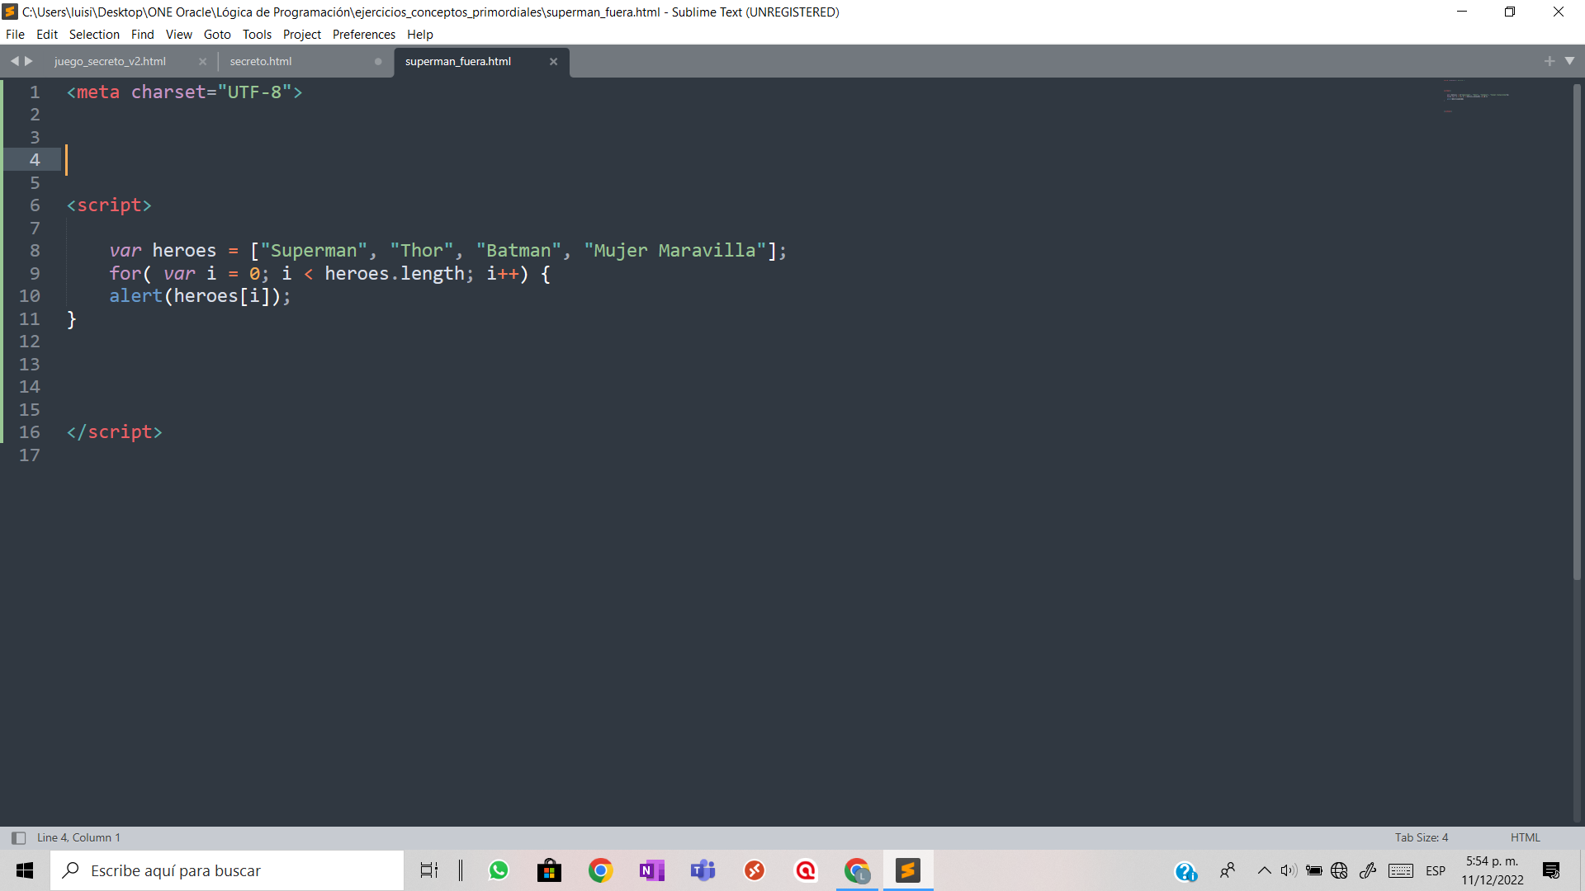Open WhatsApp from taskbar
The height and width of the screenshot is (891, 1585).
[x=499, y=870]
